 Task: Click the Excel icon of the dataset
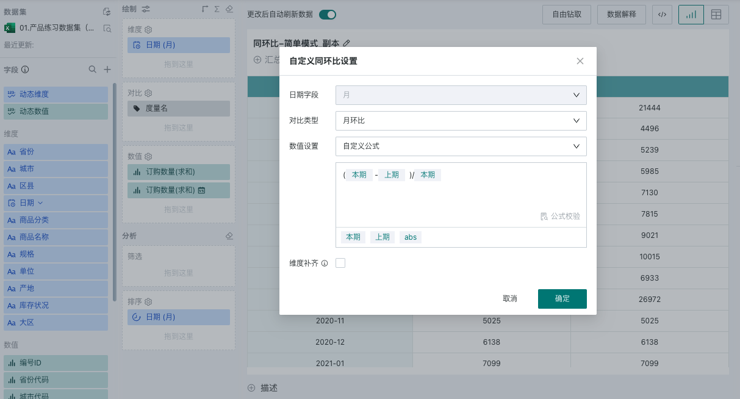(10, 27)
